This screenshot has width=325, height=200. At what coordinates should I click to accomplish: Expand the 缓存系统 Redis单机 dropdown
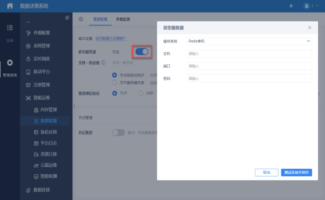point(249,41)
